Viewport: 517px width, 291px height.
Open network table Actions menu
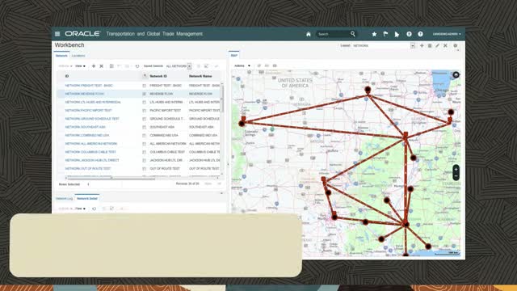point(65,66)
